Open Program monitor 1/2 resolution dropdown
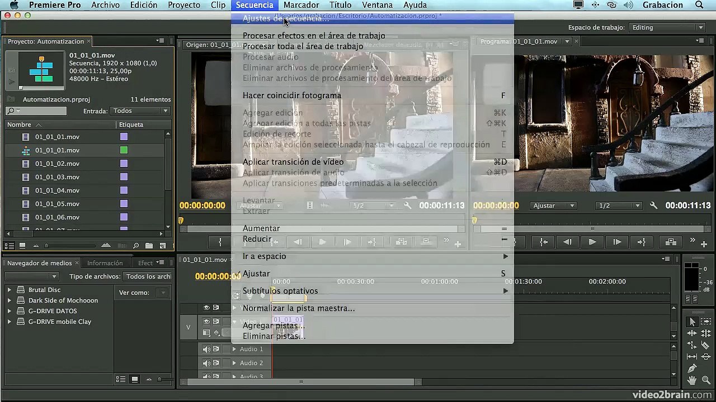 pos(618,205)
